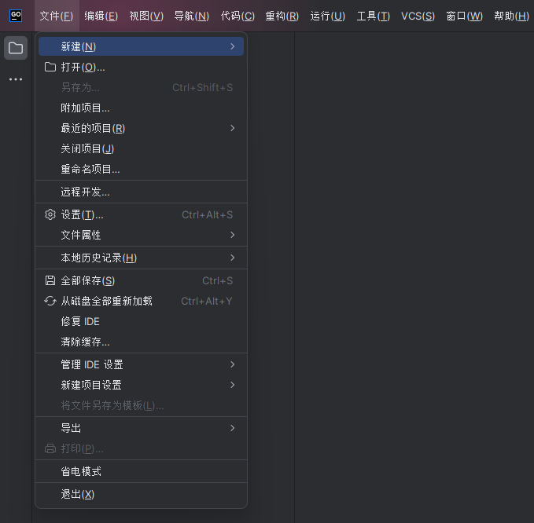This screenshot has width=534, height=523.
Task: Select 新建(N) menu entry
Action: coord(141,46)
